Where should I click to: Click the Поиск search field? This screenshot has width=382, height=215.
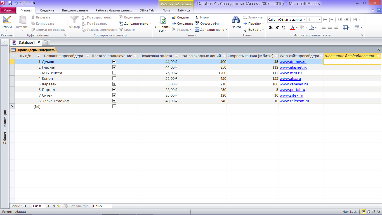point(102,206)
